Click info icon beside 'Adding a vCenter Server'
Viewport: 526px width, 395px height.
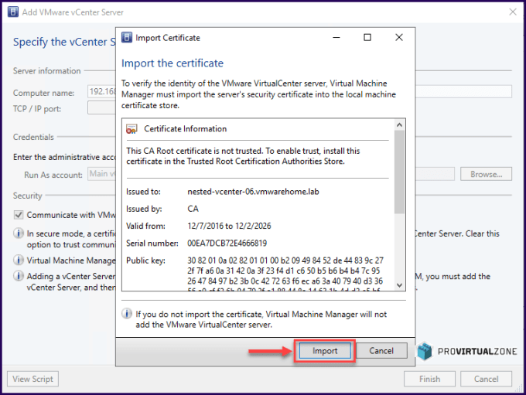(19, 276)
